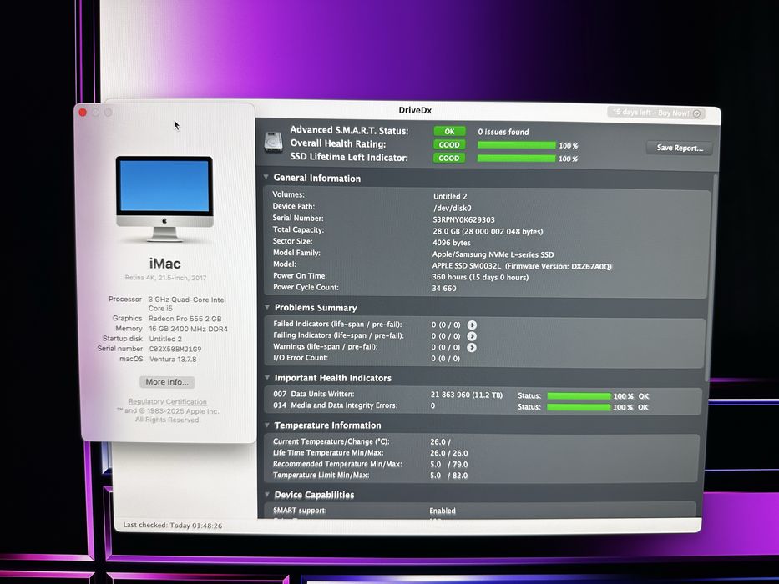Click the Retina 4K, 21.5-inch, 2017 subtitle
Image resolution: width=779 pixels, height=584 pixels.
point(165,278)
